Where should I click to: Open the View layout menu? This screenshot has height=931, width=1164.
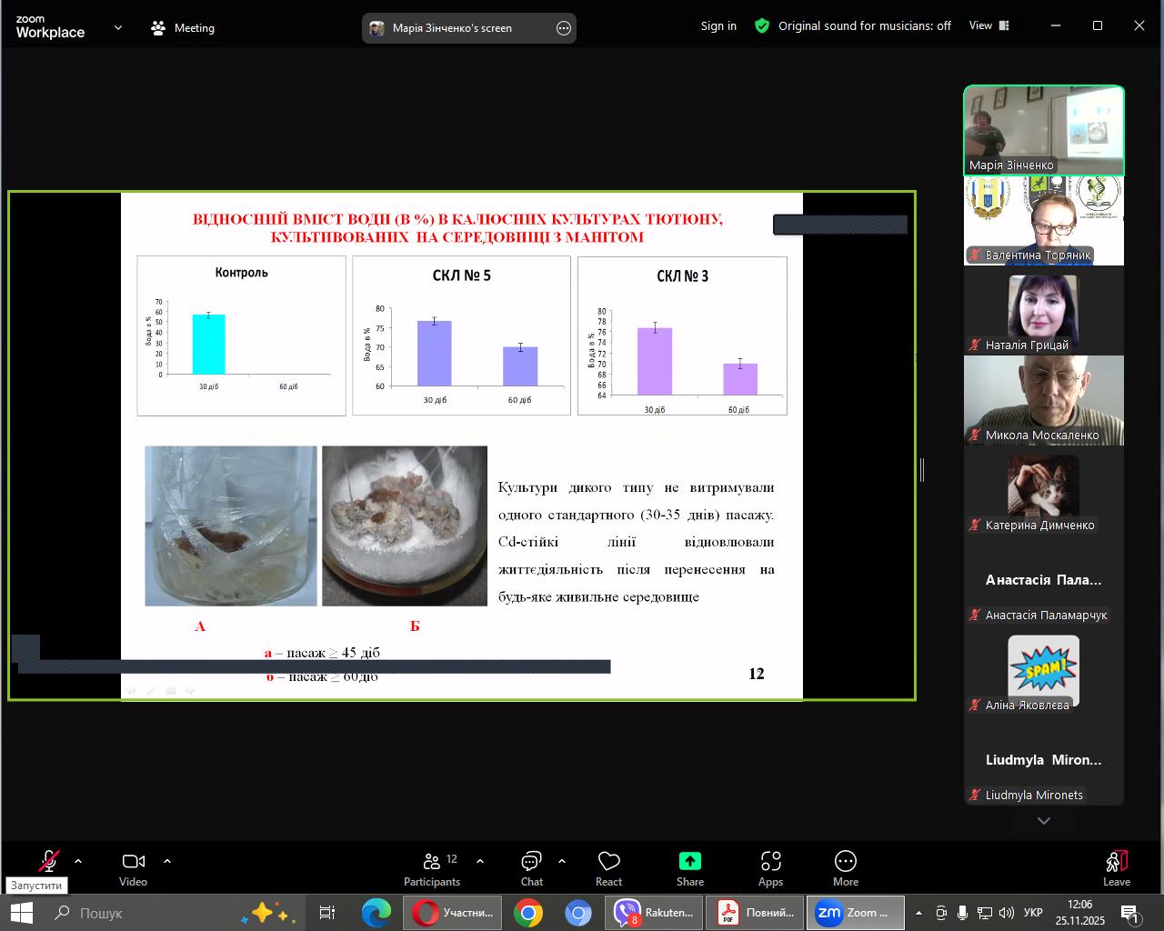(988, 26)
